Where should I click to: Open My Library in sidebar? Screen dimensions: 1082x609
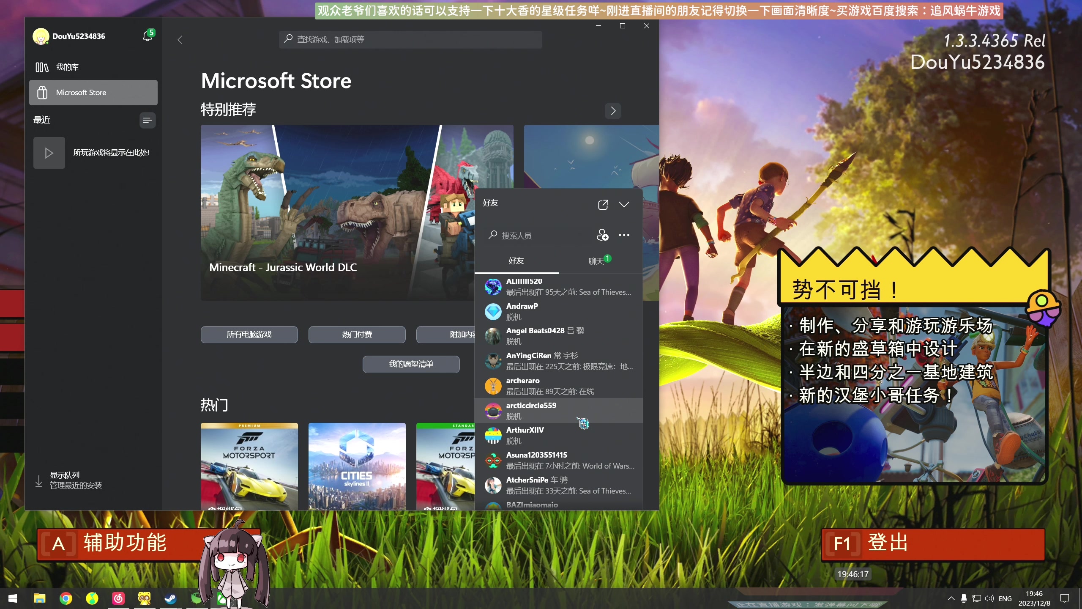67,67
